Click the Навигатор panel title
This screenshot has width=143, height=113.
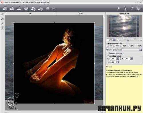point(124,13)
